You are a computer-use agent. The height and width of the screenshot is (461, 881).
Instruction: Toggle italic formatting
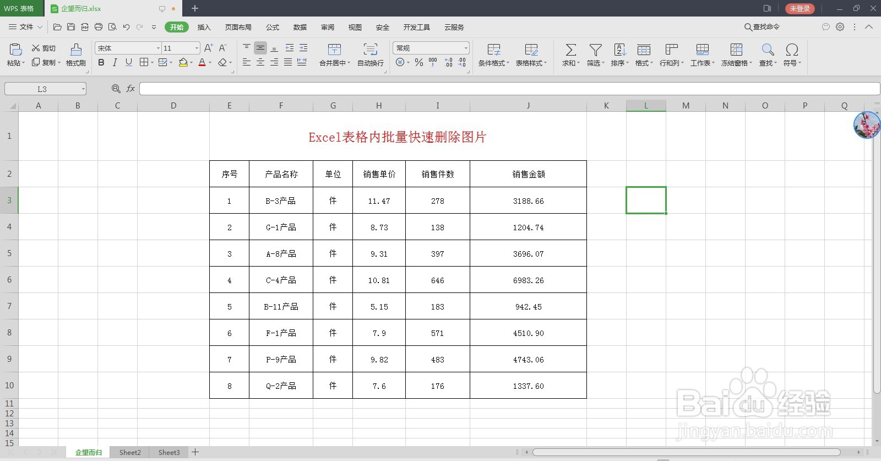coord(115,62)
